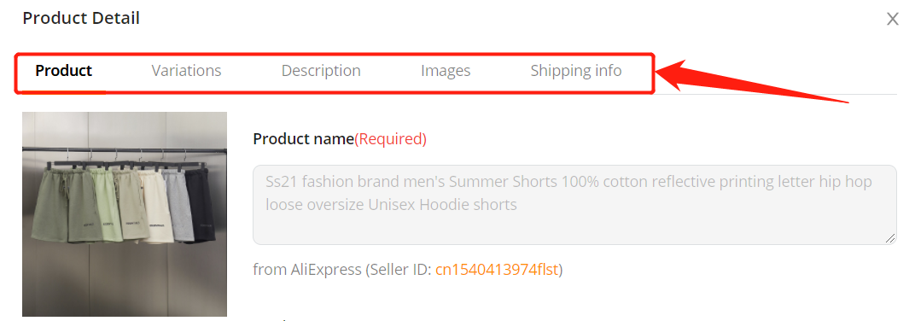Go to the Images tab

[x=446, y=71]
